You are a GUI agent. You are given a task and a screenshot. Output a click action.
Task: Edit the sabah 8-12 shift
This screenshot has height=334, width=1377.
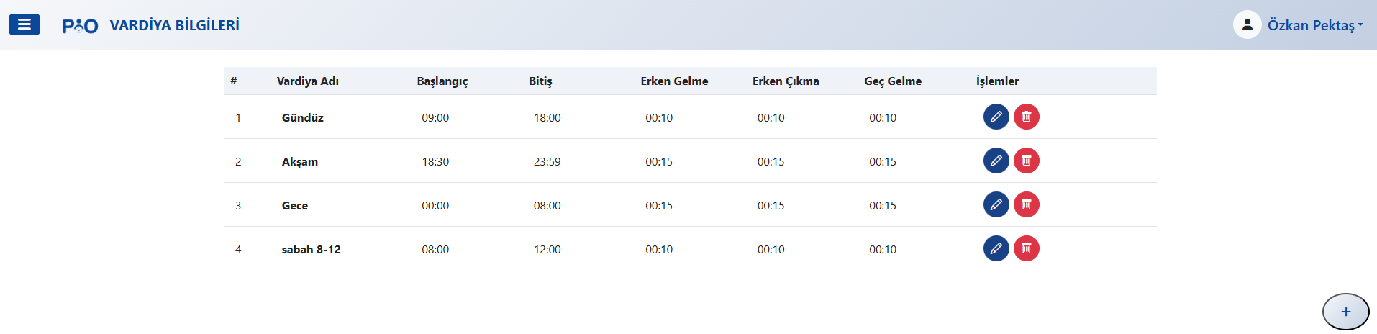(x=996, y=248)
